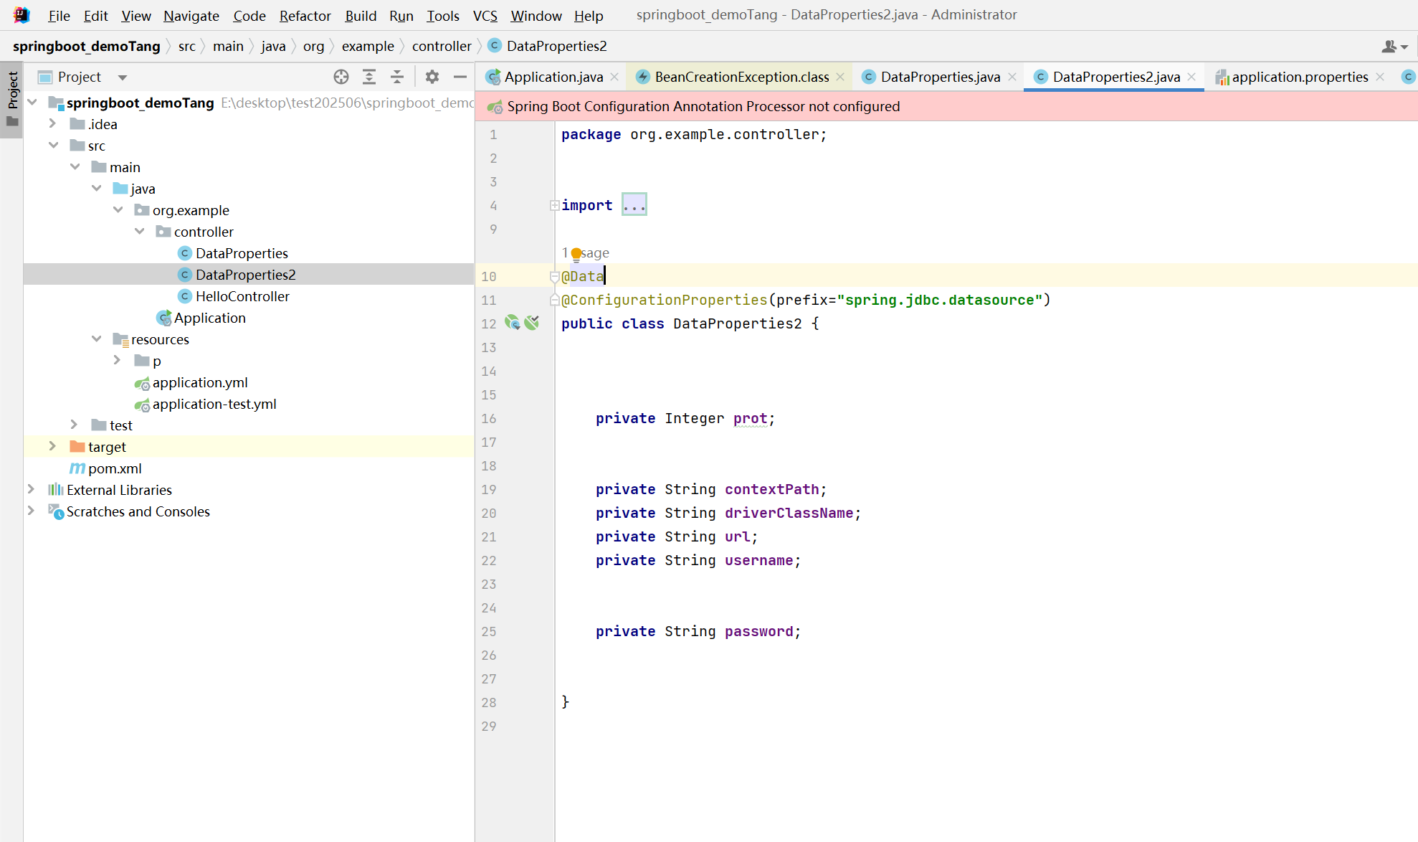Open the Project view mode dropdown
1418x842 pixels.
click(x=122, y=77)
